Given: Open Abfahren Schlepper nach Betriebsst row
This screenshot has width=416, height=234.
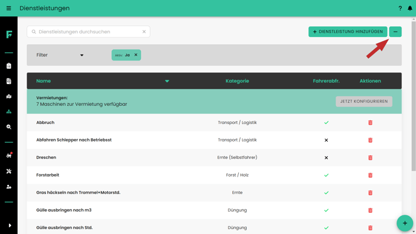Looking at the screenshot, I should (x=214, y=140).
